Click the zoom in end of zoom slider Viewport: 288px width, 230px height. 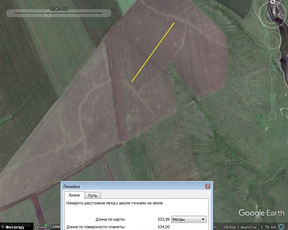pos(273,74)
